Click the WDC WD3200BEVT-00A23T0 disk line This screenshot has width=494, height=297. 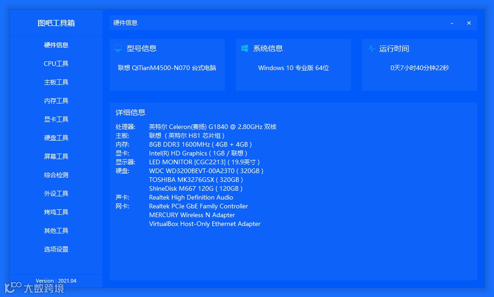[x=206, y=171]
